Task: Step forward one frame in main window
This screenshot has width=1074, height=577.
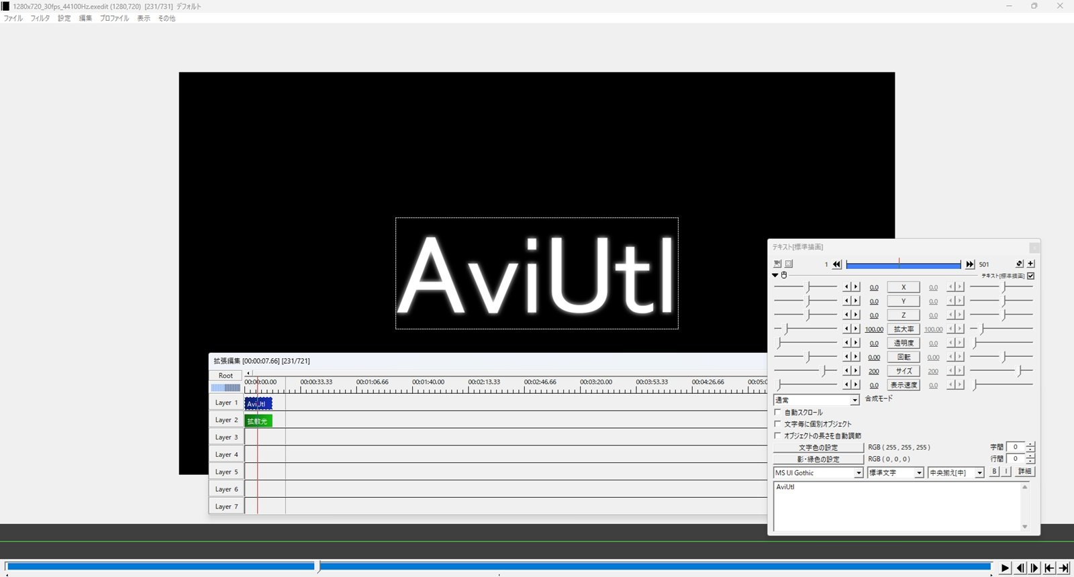Action: [x=1034, y=568]
